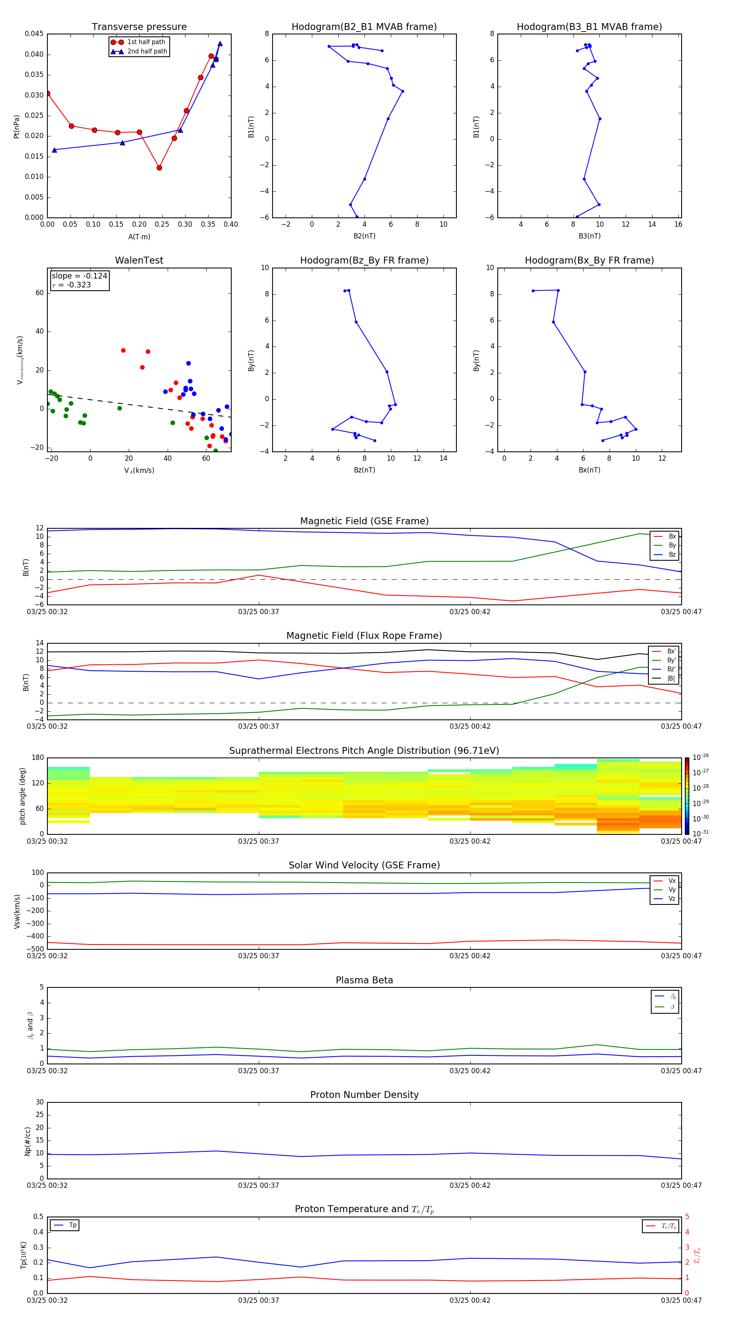
Task: Click the red "Te/Tp" right-axis label
Action: [x=697, y=1255]
